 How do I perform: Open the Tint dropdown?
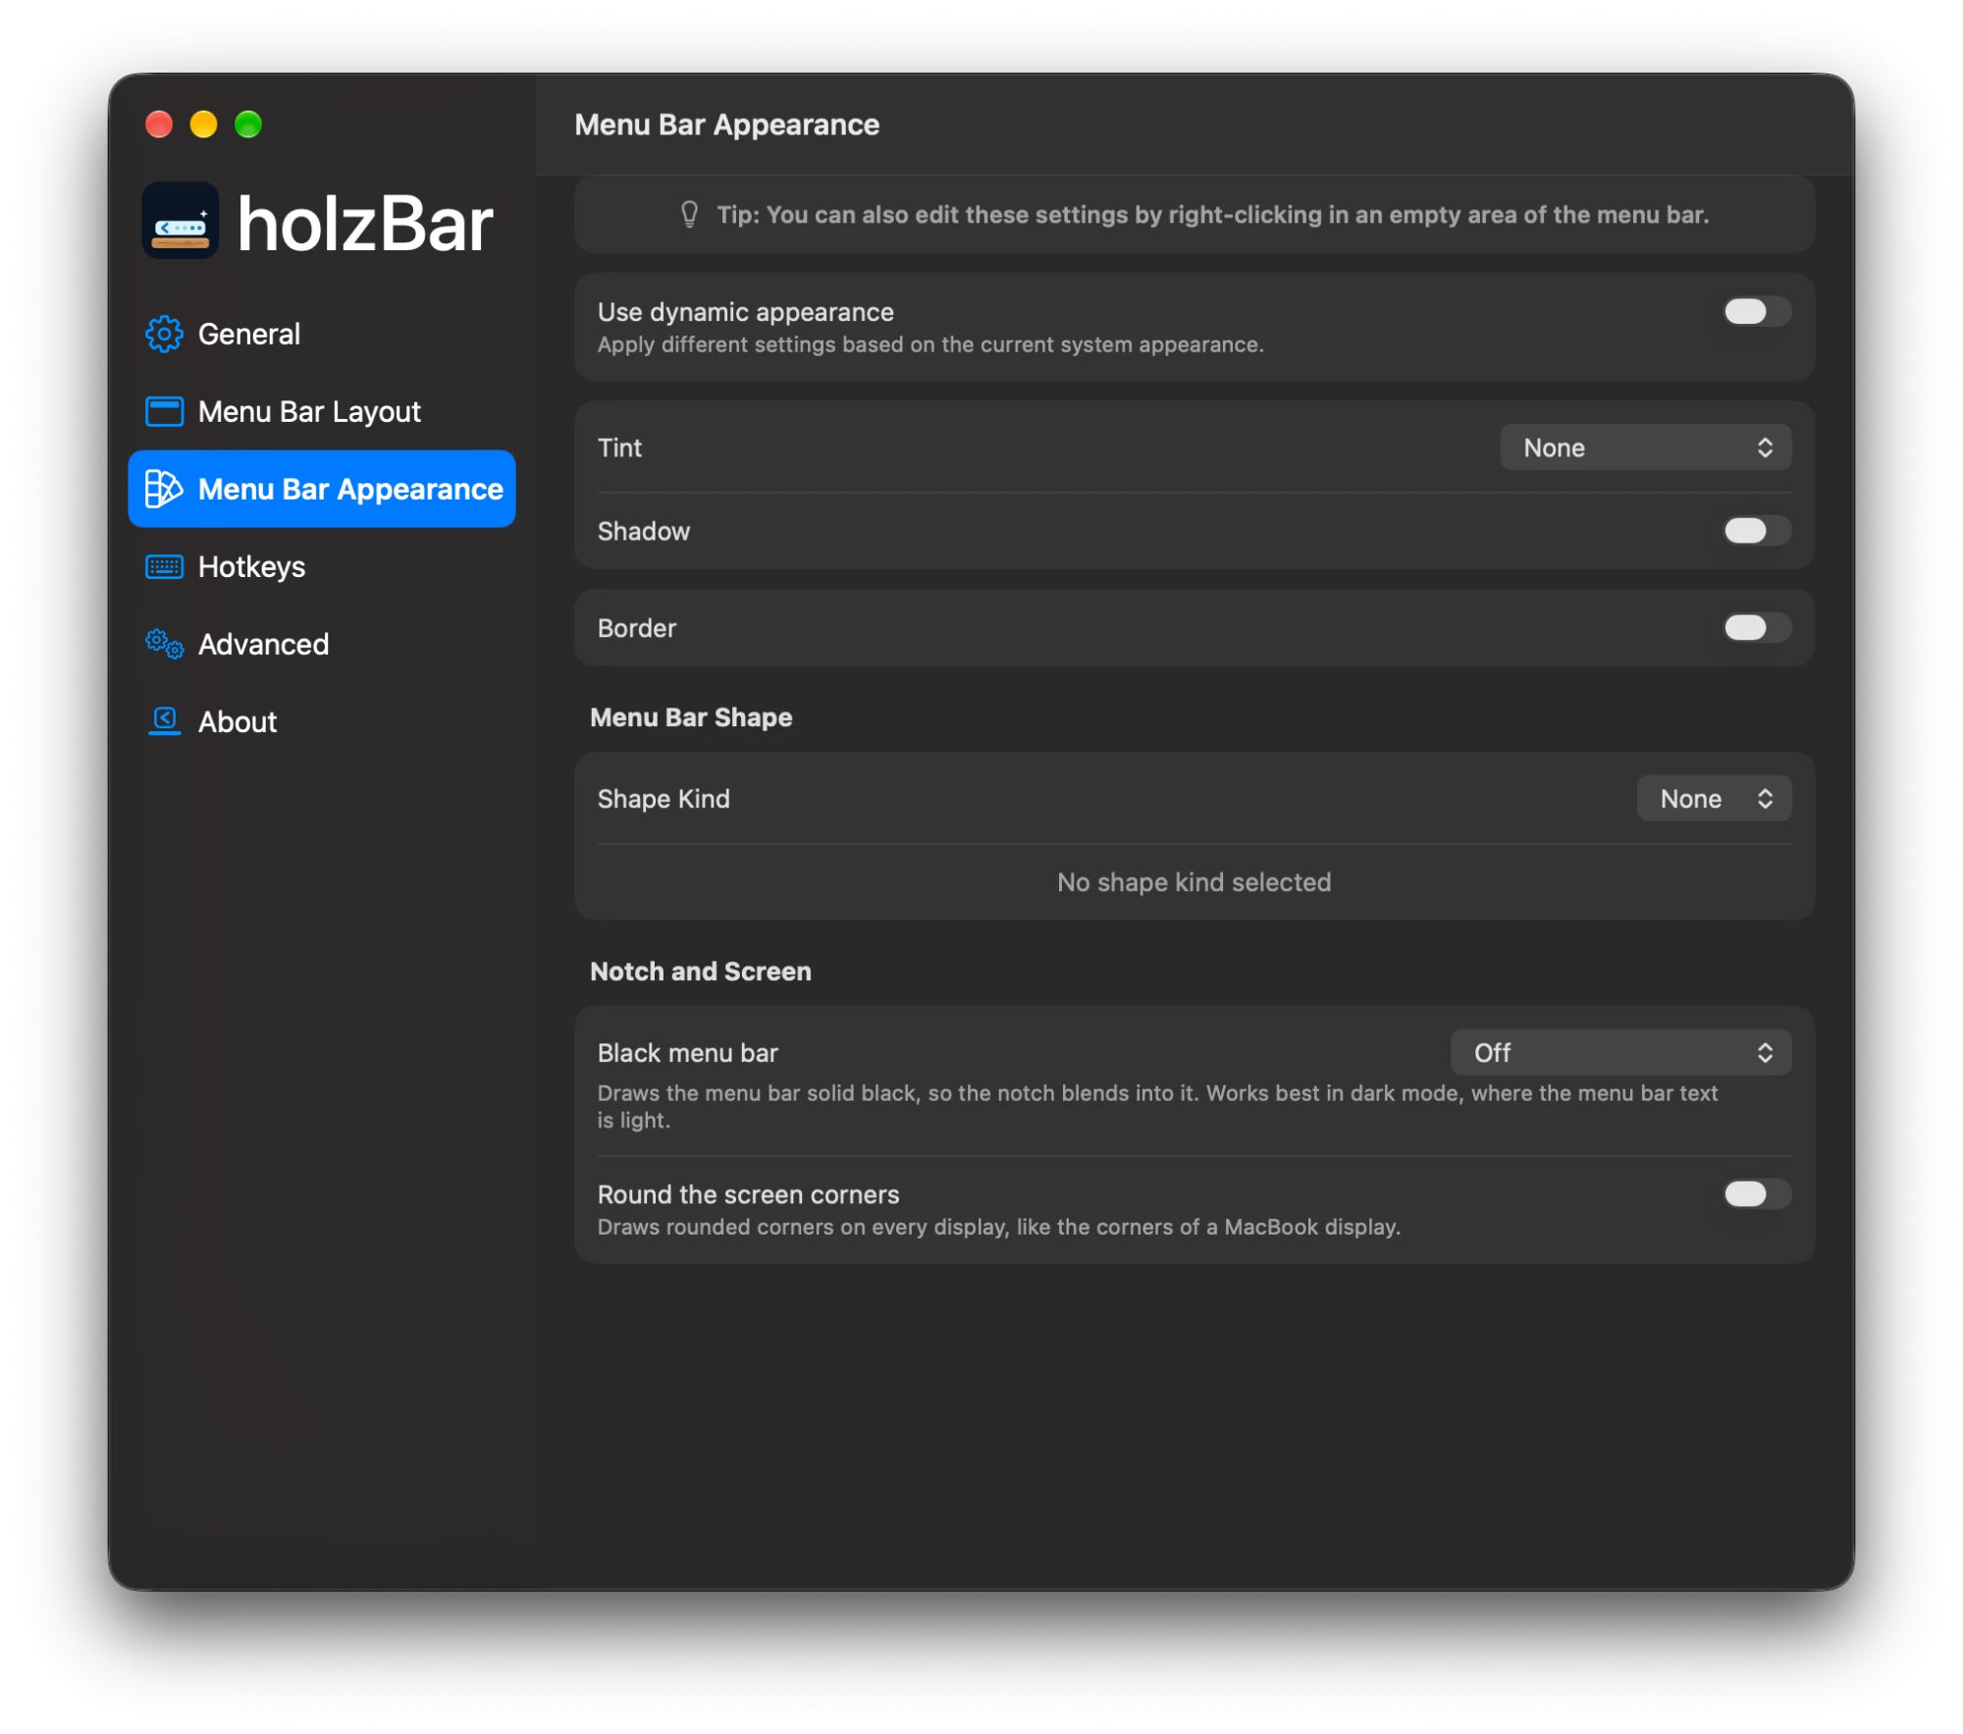(1645, 448)
